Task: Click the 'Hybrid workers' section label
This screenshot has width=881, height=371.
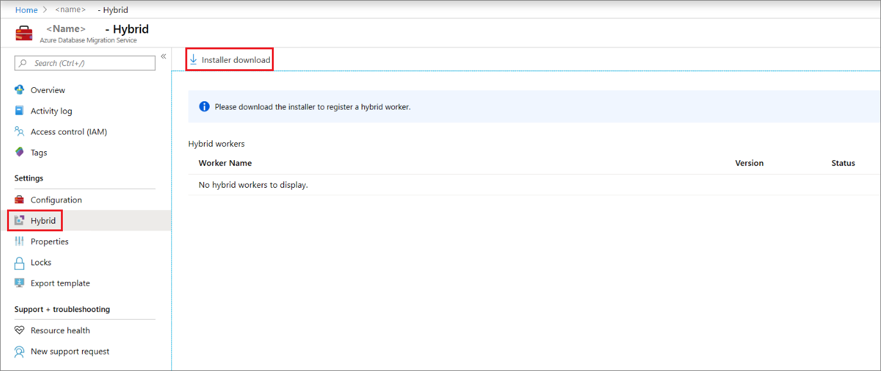Action: click(x=217, y=144)
